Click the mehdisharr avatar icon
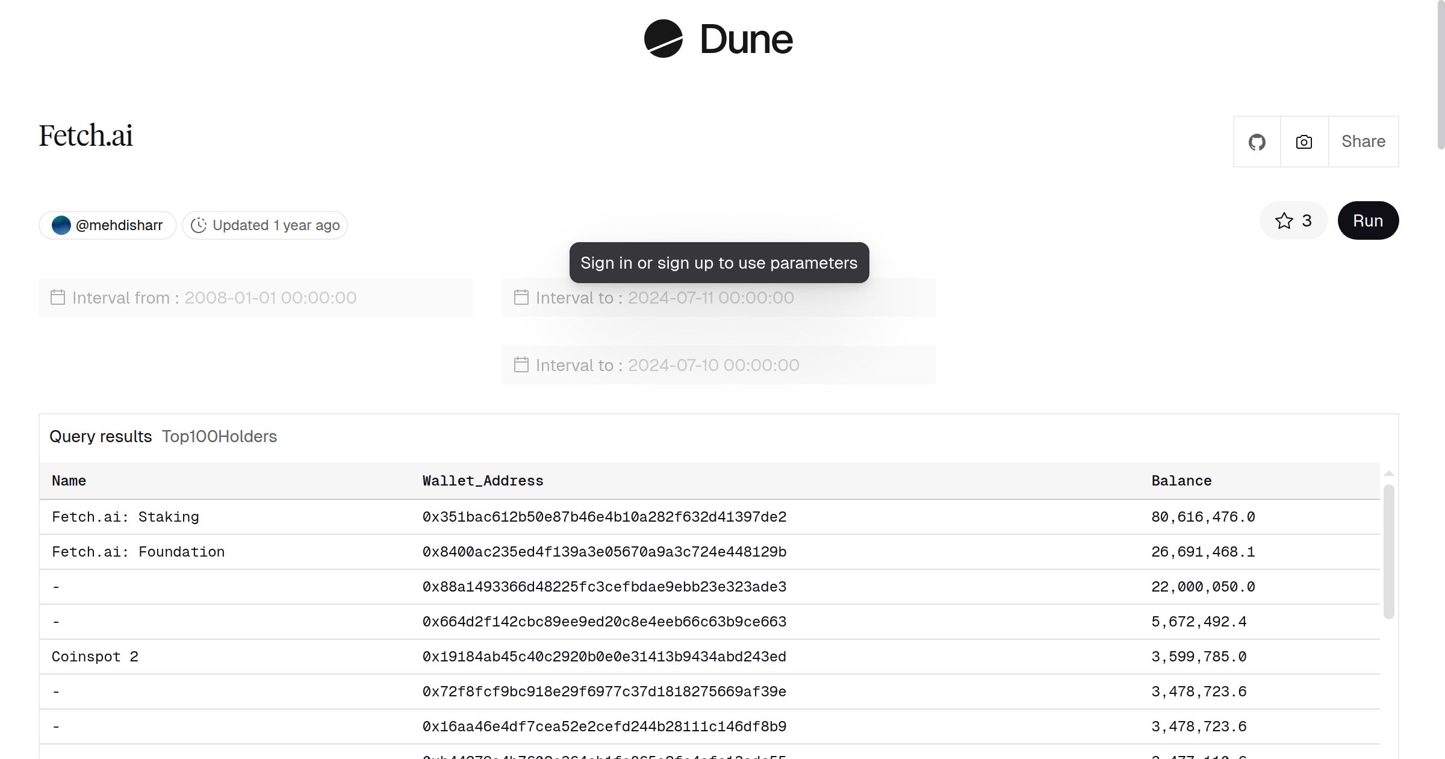The height and width of the screenshot is (759, 1445). pos(61,225)
